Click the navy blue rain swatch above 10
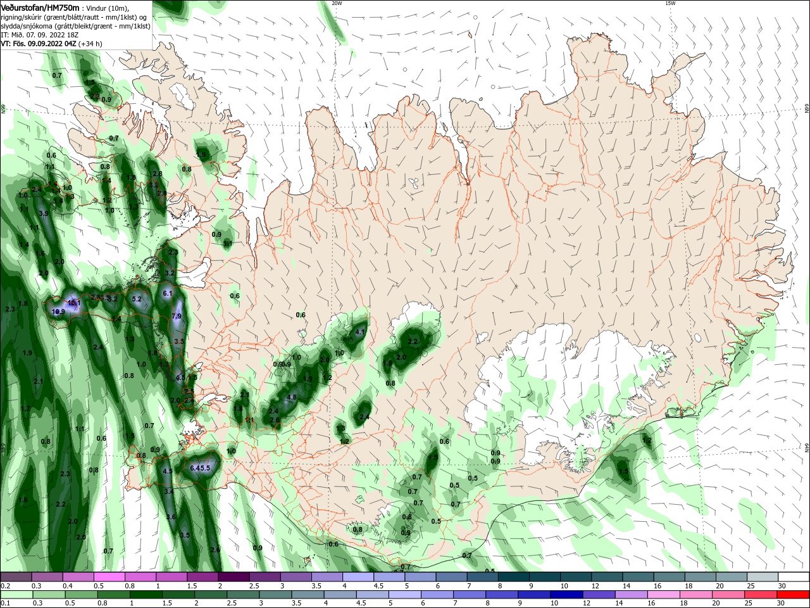This screenshot has height=608, width=810. click(566, 595)
